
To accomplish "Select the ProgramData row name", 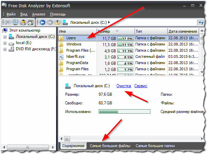I will click(x=77, y=63).
